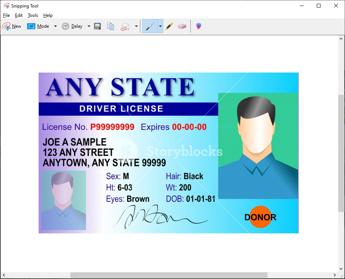Open the Tools menu
Screen dimensions: 345x279
click(x=33, y=15)
